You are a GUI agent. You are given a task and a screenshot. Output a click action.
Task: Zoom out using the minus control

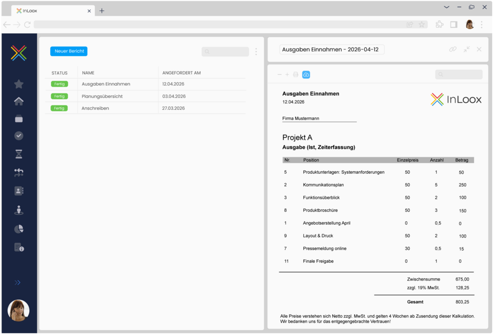[279, 74]
